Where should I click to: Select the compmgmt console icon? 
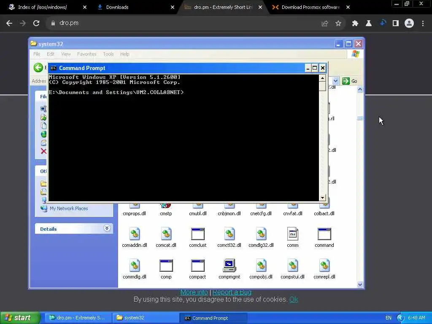(x=229, y=266)
